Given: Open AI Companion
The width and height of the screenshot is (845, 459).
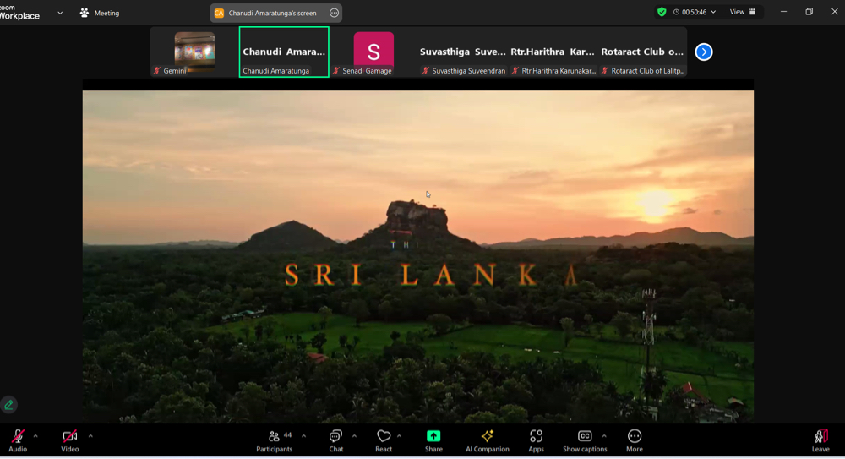Looking at the screenshot, I should 488,439.
